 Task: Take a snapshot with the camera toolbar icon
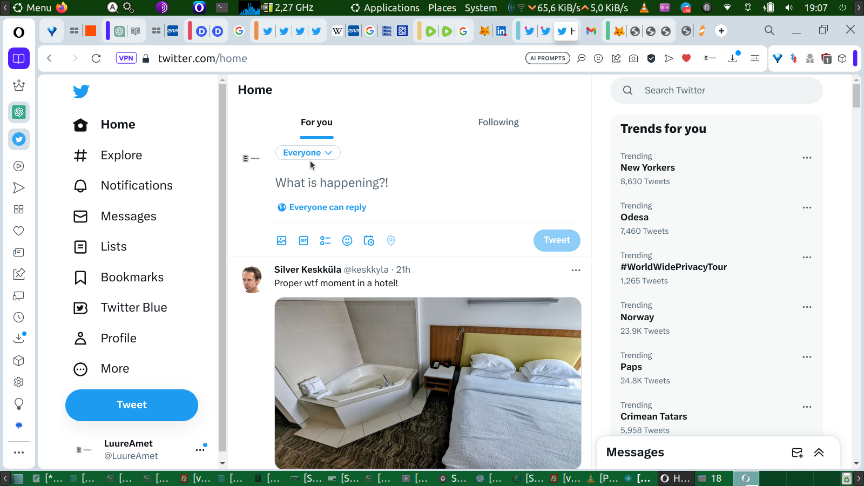pos(633,58)
